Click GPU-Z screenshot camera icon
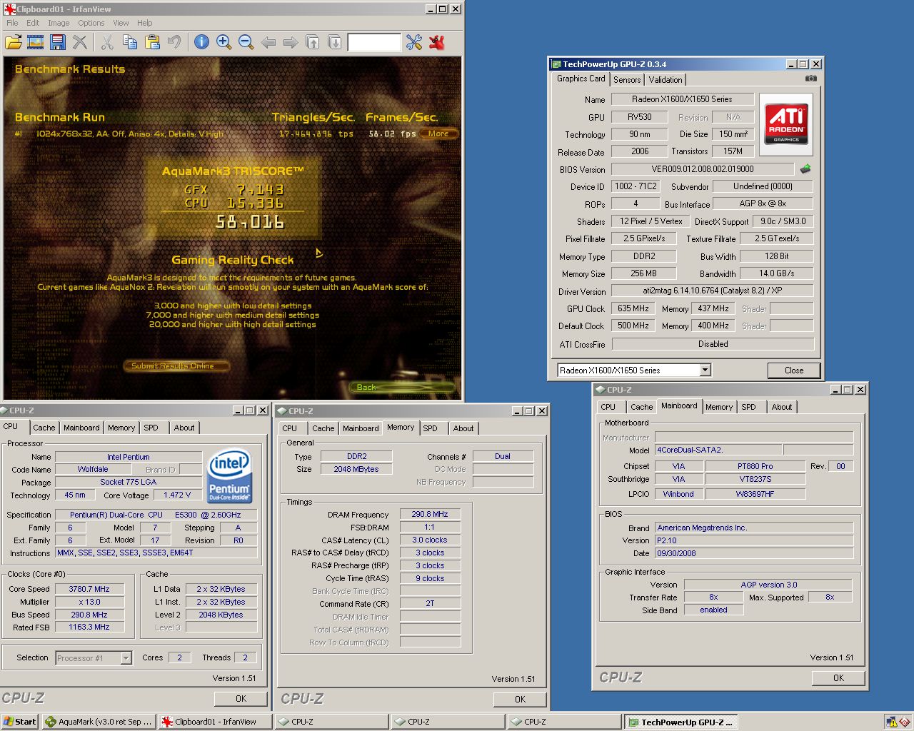The width and height of the screenshot is (914, 731). tap(811, 79)
